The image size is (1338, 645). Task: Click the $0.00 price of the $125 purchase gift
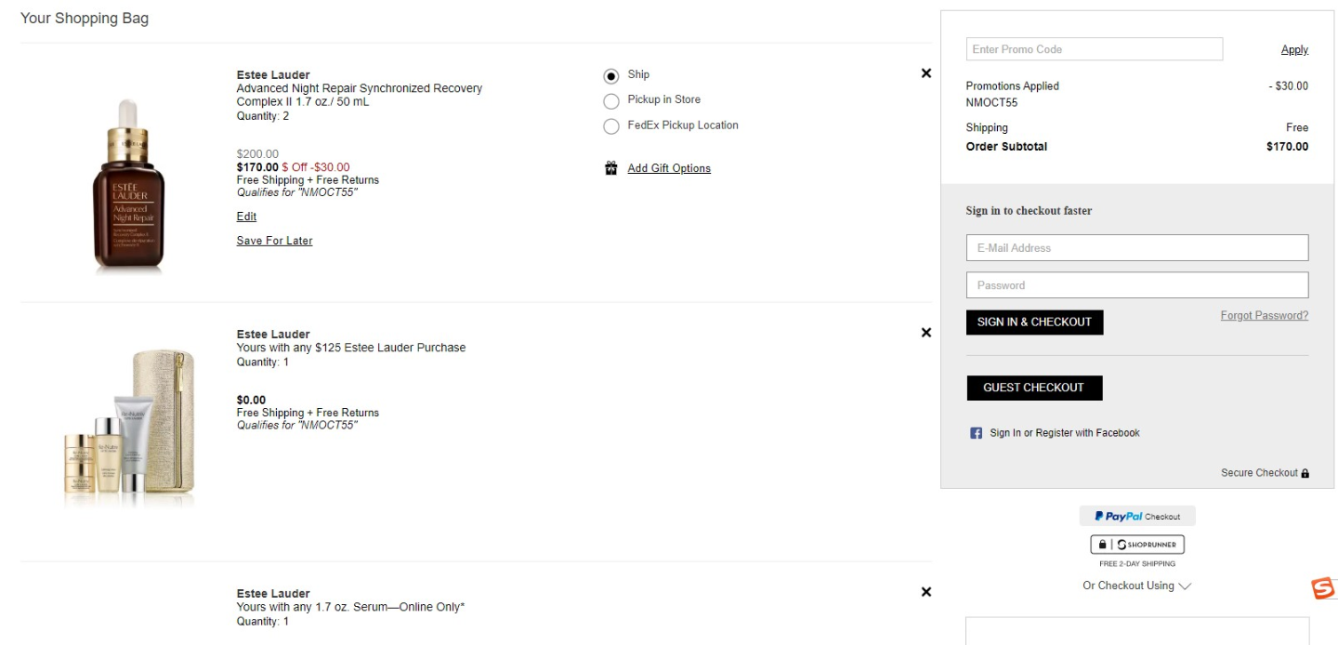point(251,401)
